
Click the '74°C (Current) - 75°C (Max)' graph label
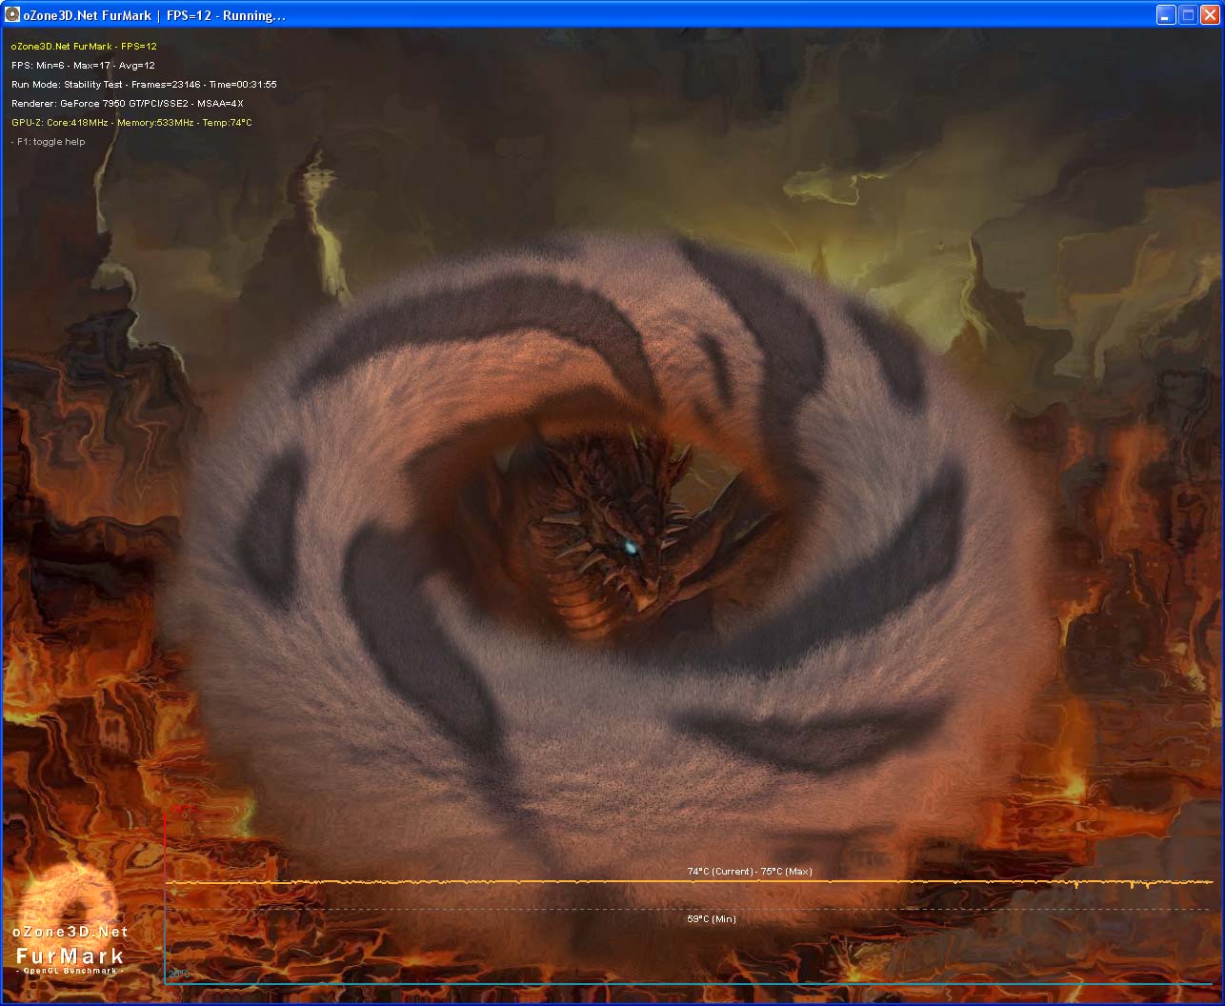[750, 871]
